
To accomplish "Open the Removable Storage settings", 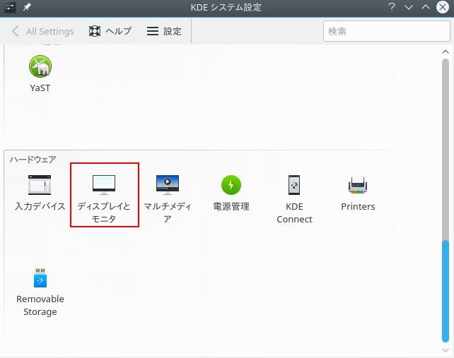I will pos(40,292).
